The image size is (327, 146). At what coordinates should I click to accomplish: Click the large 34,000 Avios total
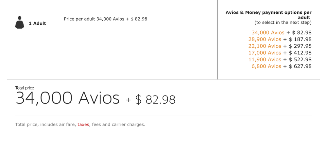pyautogui.click(x=67, y=98)
